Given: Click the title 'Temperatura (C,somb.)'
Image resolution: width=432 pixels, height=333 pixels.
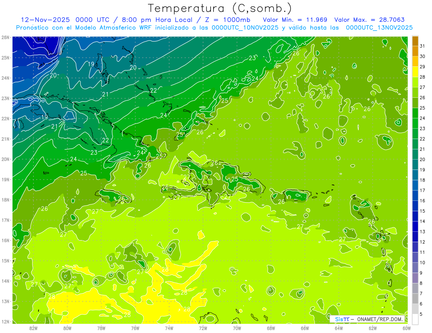Looking at the screenshot, I should [220, 8].
